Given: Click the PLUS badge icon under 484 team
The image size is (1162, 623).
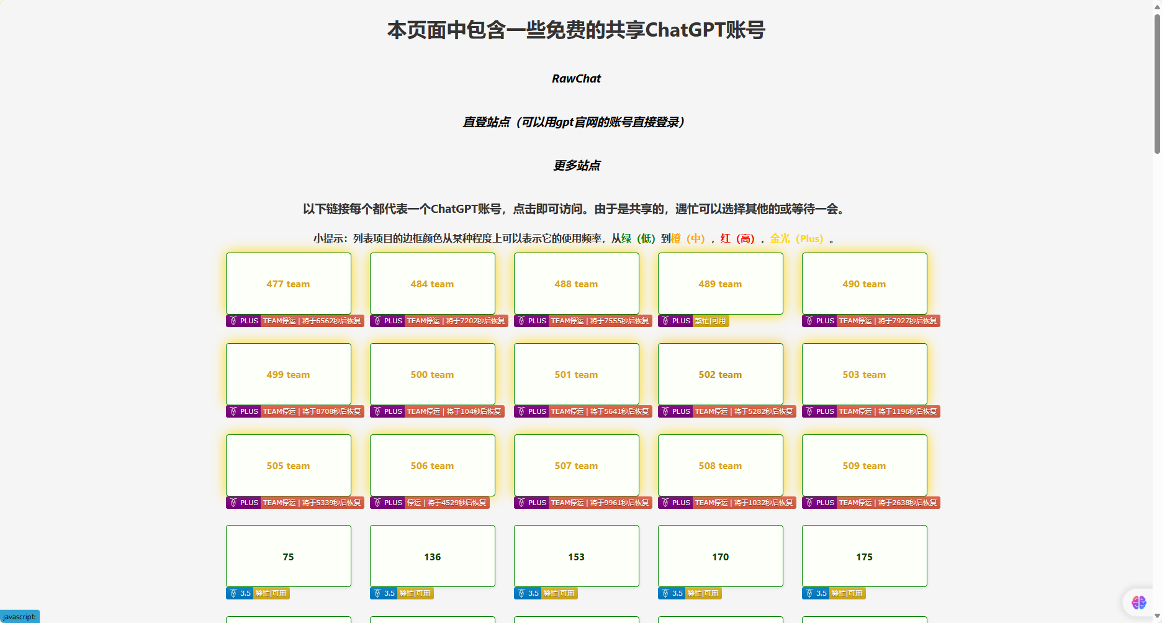Looking at the screenshot, I should coord(377,321).
